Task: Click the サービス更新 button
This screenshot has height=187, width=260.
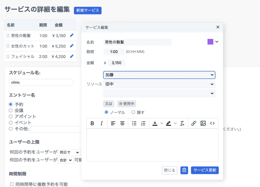Action: 205,170
